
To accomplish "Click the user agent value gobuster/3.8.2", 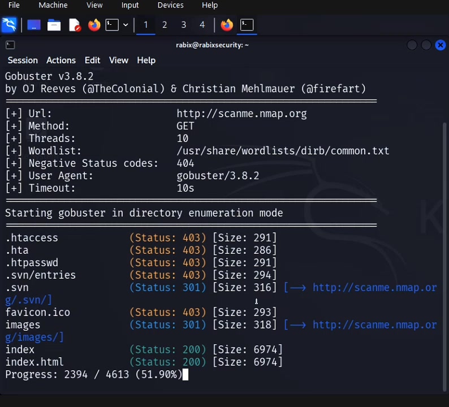I will [218, 176].
